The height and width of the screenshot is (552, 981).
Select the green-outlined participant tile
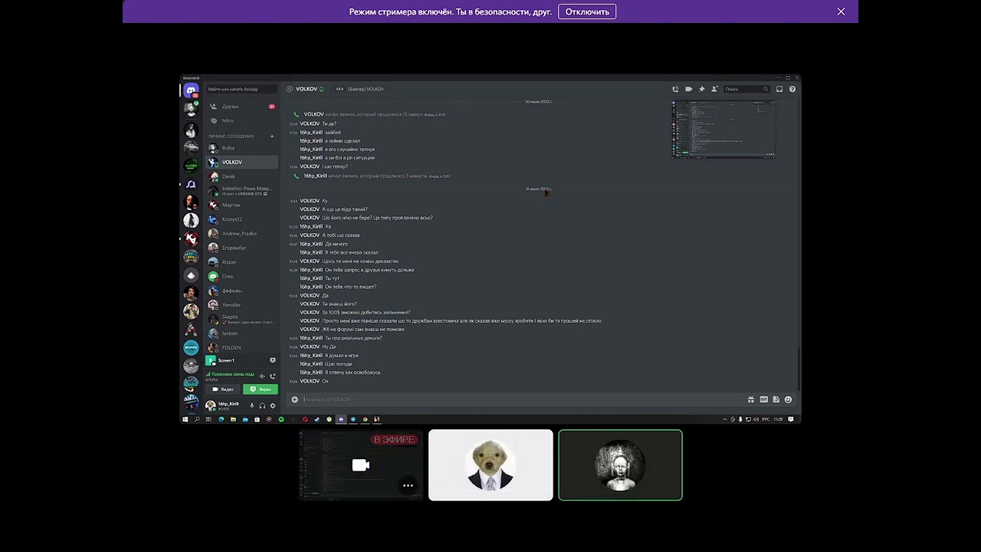[620, 465]
